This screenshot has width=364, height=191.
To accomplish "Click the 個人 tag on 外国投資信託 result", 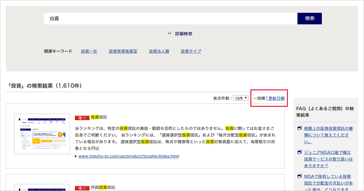I will coord(82,188).
